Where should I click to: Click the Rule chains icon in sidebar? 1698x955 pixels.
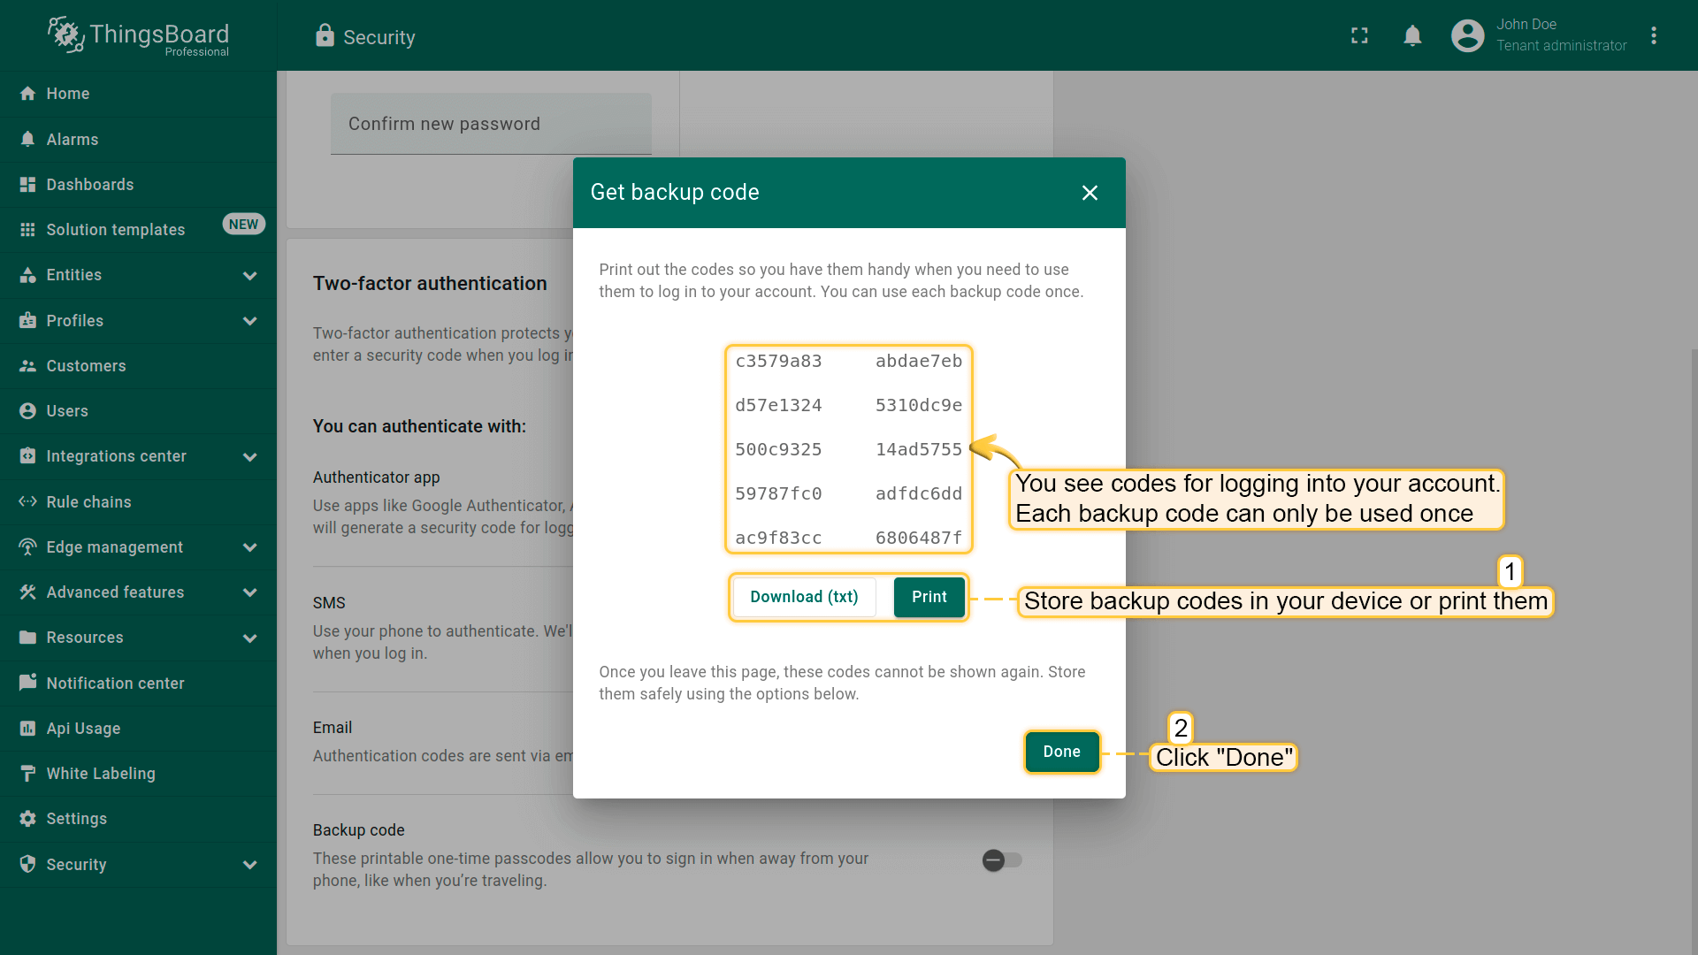click(x=27, y=501)
